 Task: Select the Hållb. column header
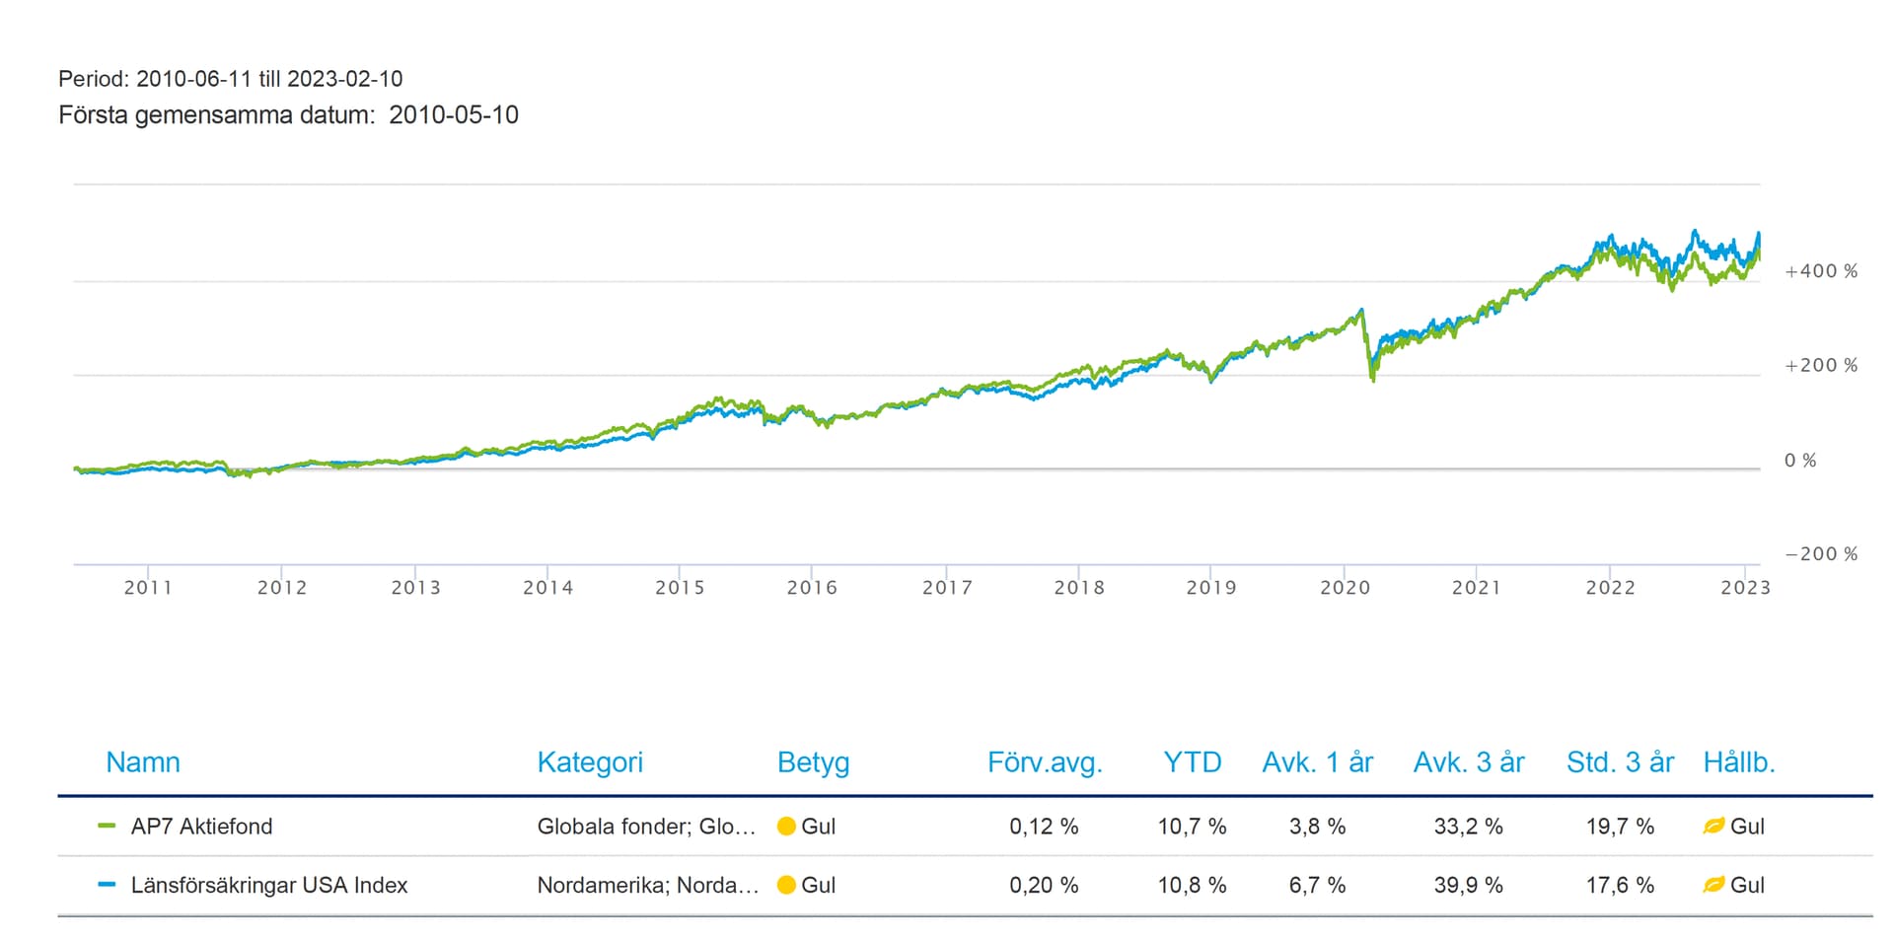pyautogui.click(x=1738, y=762)
